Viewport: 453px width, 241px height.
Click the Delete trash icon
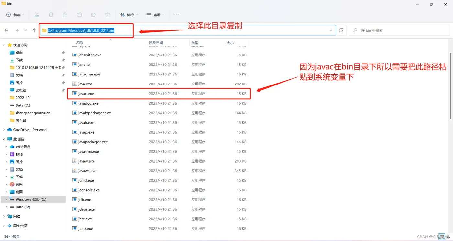click(x=108, y=15)
